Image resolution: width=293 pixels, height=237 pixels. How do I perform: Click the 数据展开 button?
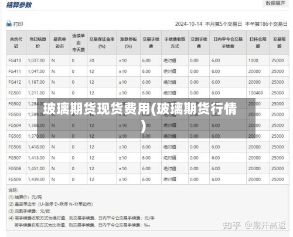(275, 3)
